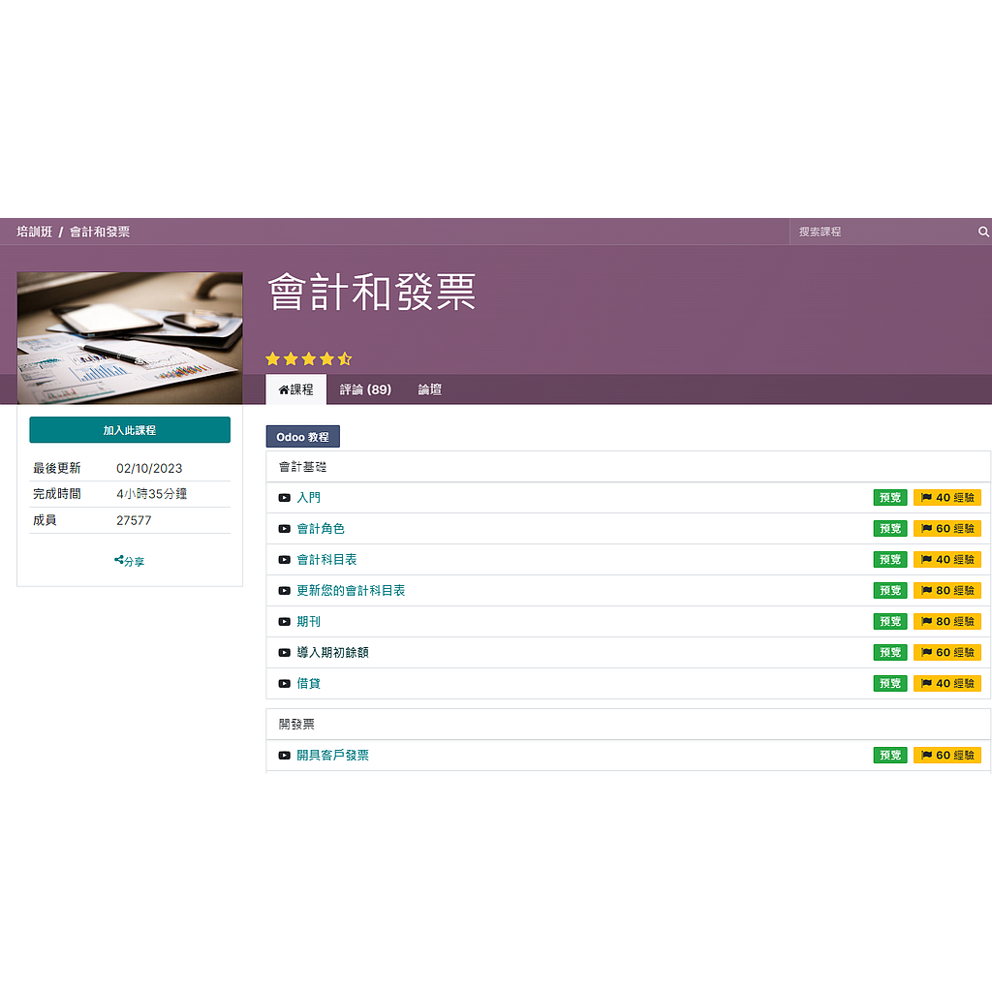Open the 更新您的會計科目表 lesson

pos(351,591)
